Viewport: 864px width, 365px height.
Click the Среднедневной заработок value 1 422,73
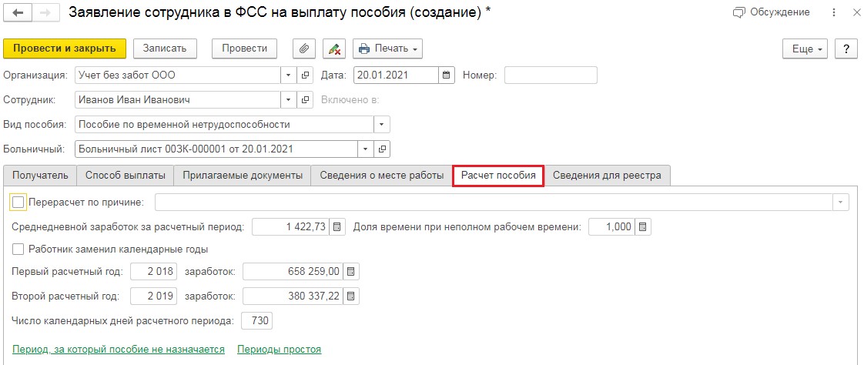click(x=291, y=226)
